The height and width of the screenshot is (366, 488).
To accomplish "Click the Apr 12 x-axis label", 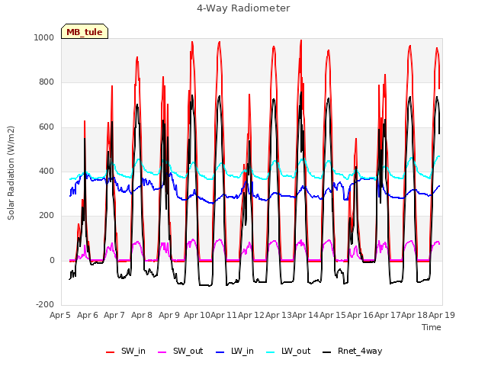I will pyautogui.click(x=251, y=315).
